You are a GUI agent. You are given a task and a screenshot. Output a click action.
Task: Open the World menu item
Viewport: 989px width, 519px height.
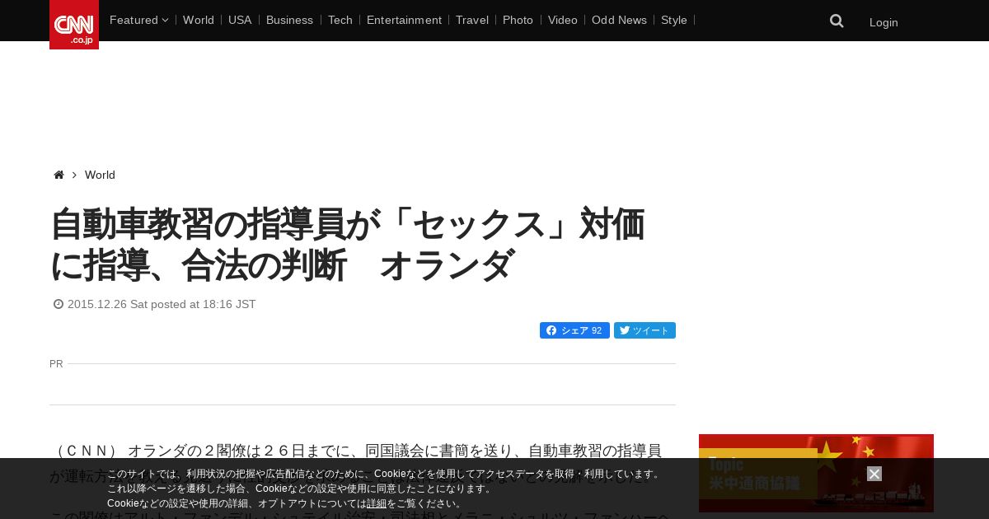click(199, 20)
